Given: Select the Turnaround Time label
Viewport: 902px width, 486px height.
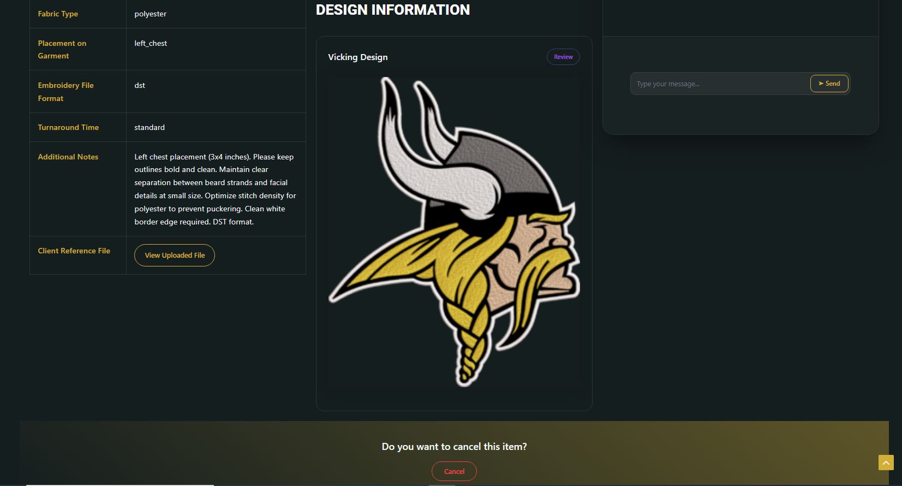Looking at the screenshot, I should [68, 127].
